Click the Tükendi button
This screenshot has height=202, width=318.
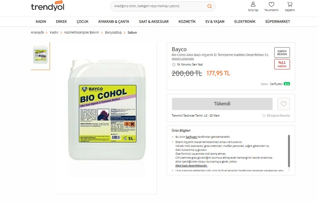click(222, 104)
